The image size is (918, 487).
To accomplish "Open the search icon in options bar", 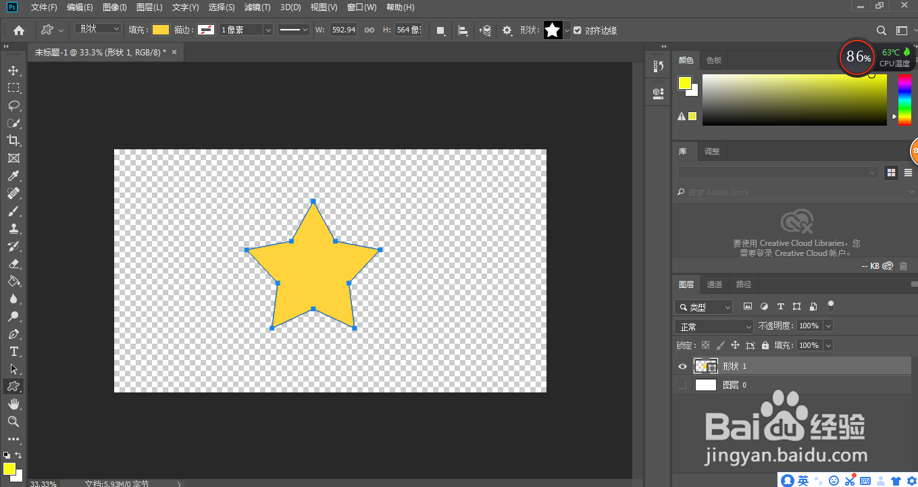I will (882, 30).
